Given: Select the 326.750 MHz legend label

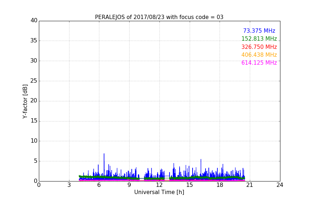Looking at the screenshot, I should pyautogui.click(x=259, y=47).
